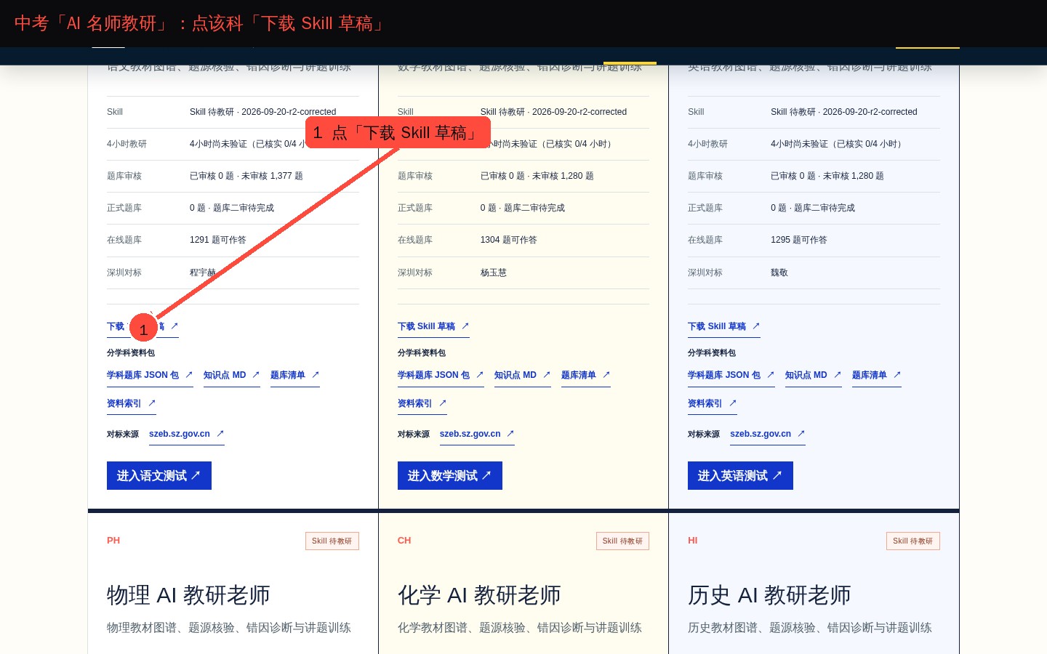Screen dimensions: 1047x654
Task: Click 进入语文测试 button
Action: click(x=159, y=476)
